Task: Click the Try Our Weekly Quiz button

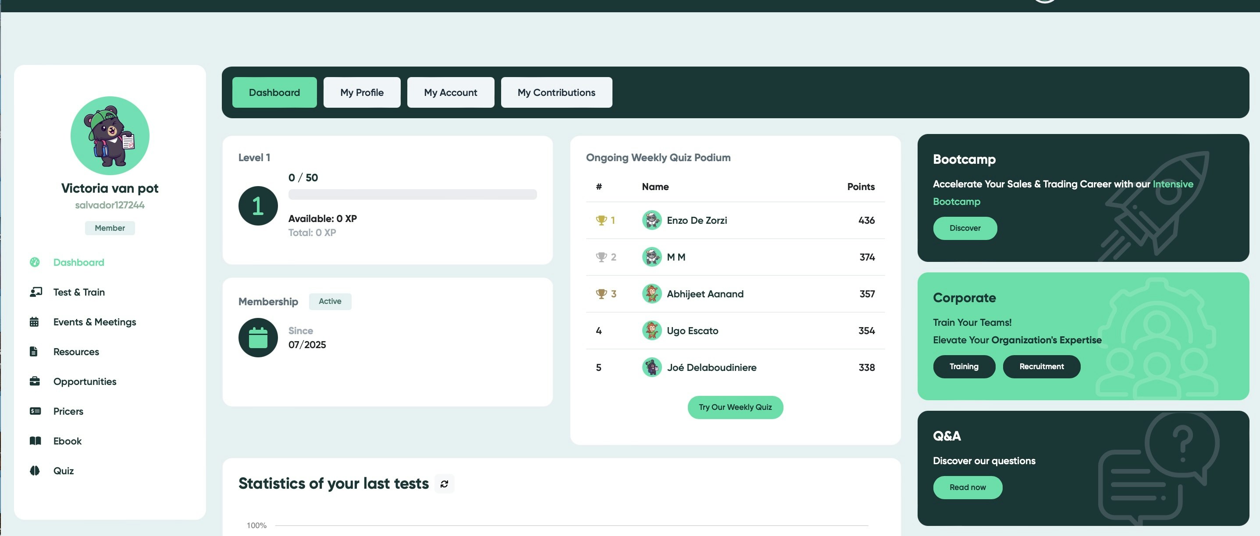Action: [x=735, y=408]
